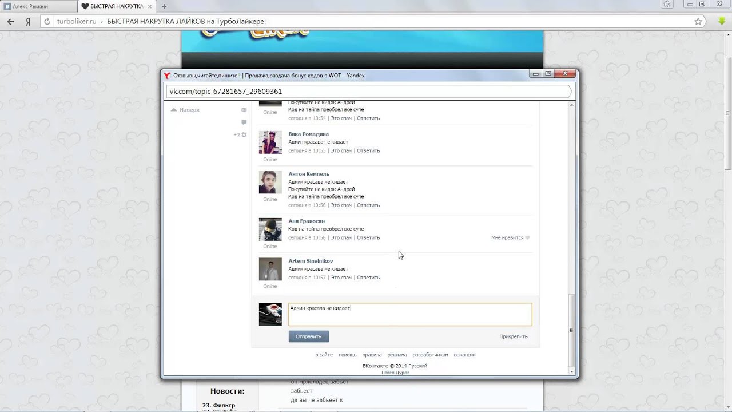
Task: Click popup scrollbar up arrow
Action: (571, 105)
